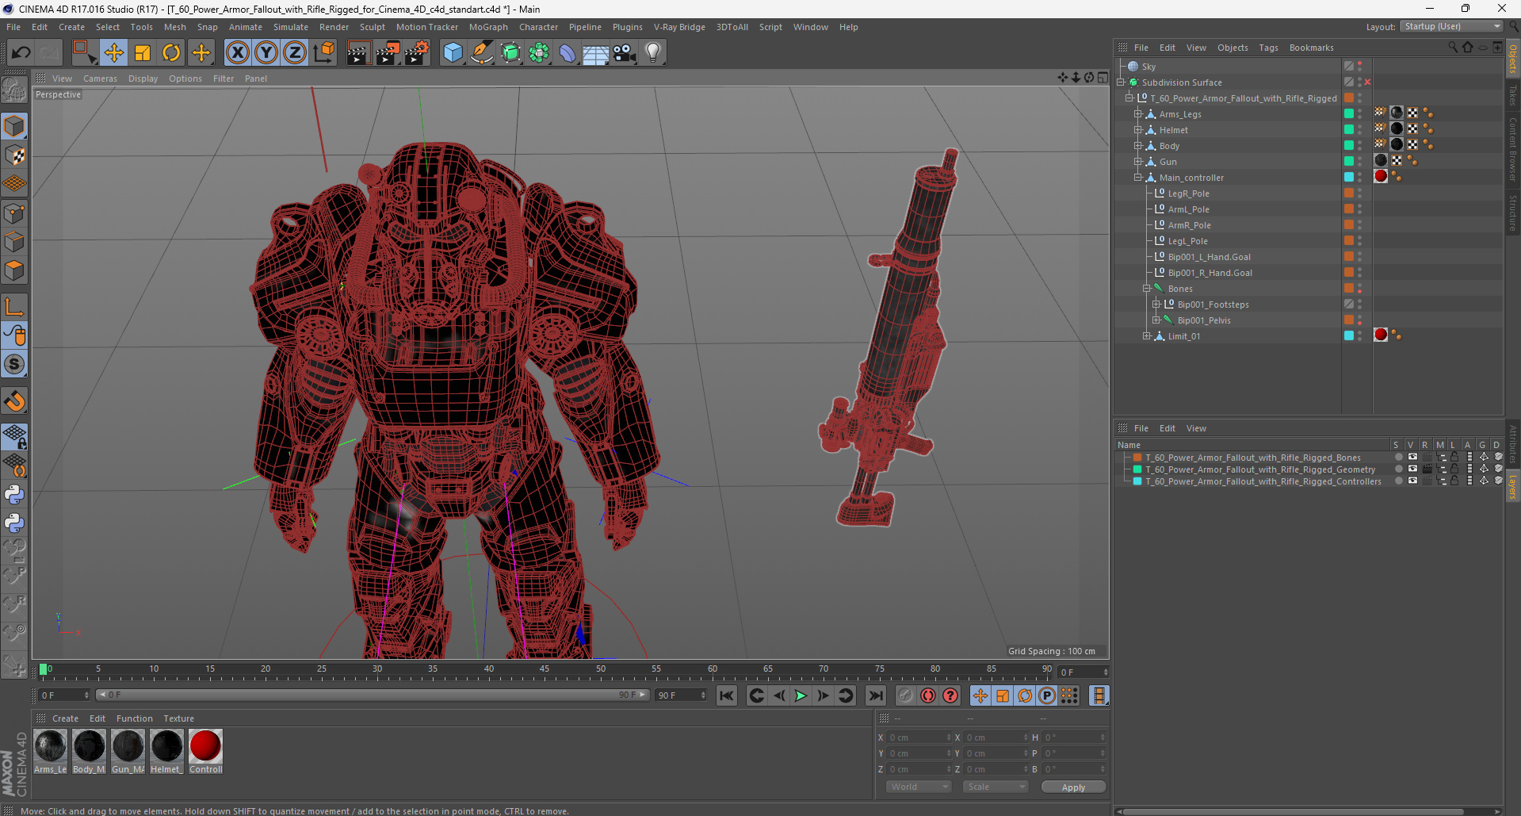Toggle X axis lock
The height and width of the screenshot is (816, 1521).
[237, 53]
